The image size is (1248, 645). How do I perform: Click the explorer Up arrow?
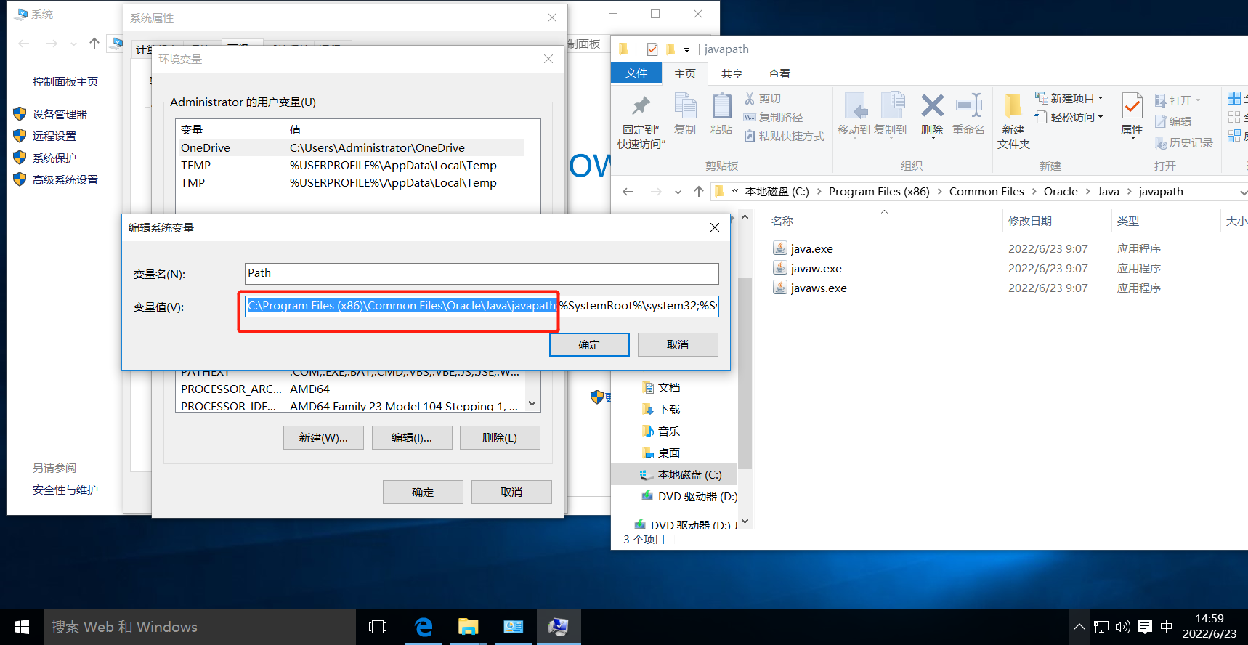(x=699, y=192)
